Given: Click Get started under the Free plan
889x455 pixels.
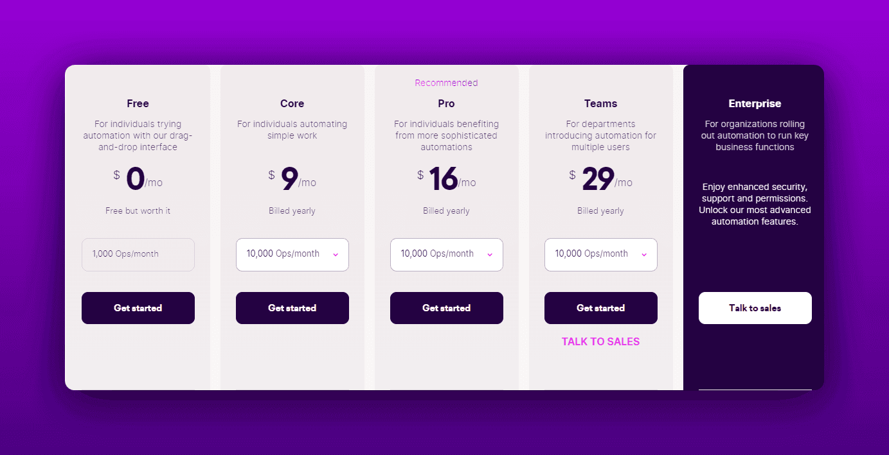Looking at the screenshot, I should pos(138,308).
